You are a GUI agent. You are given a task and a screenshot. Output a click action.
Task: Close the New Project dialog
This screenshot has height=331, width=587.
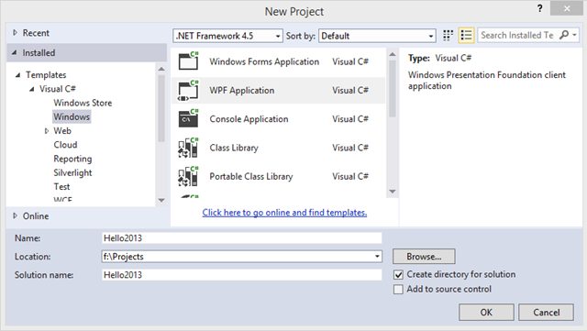coord(567,8)
